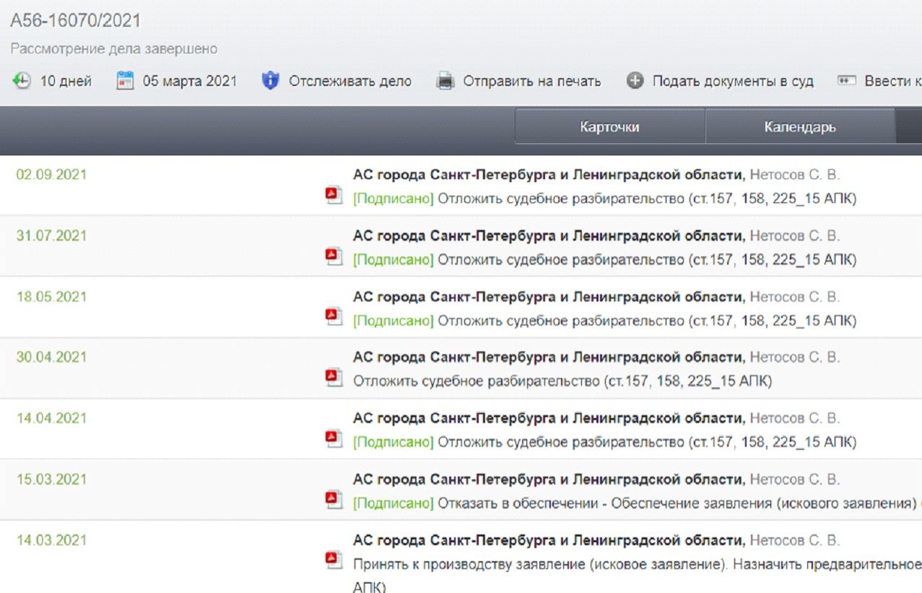Switch to the Карточки tab

pos(609,127)
